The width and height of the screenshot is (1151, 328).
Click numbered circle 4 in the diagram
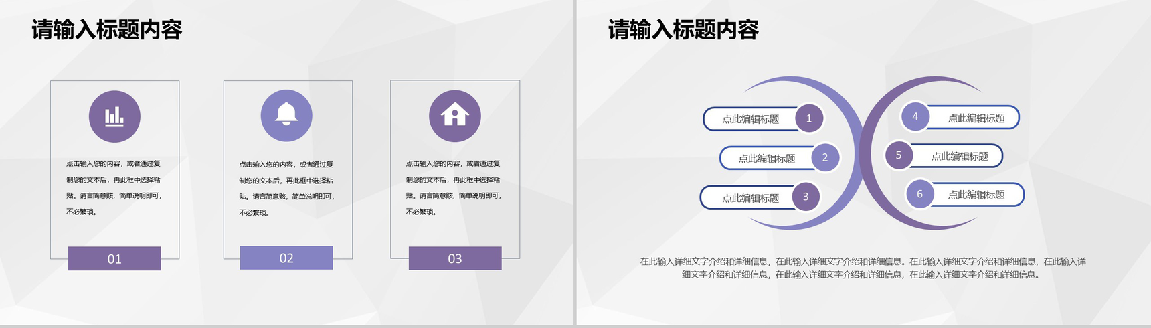pyautogui.click(x=915, y=116)
